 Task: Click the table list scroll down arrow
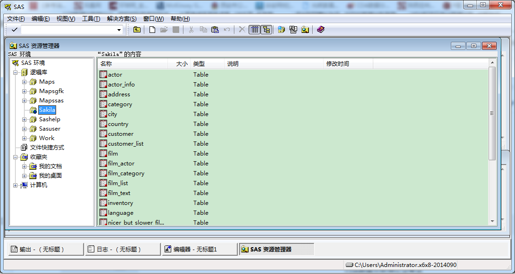pos(492,221)
